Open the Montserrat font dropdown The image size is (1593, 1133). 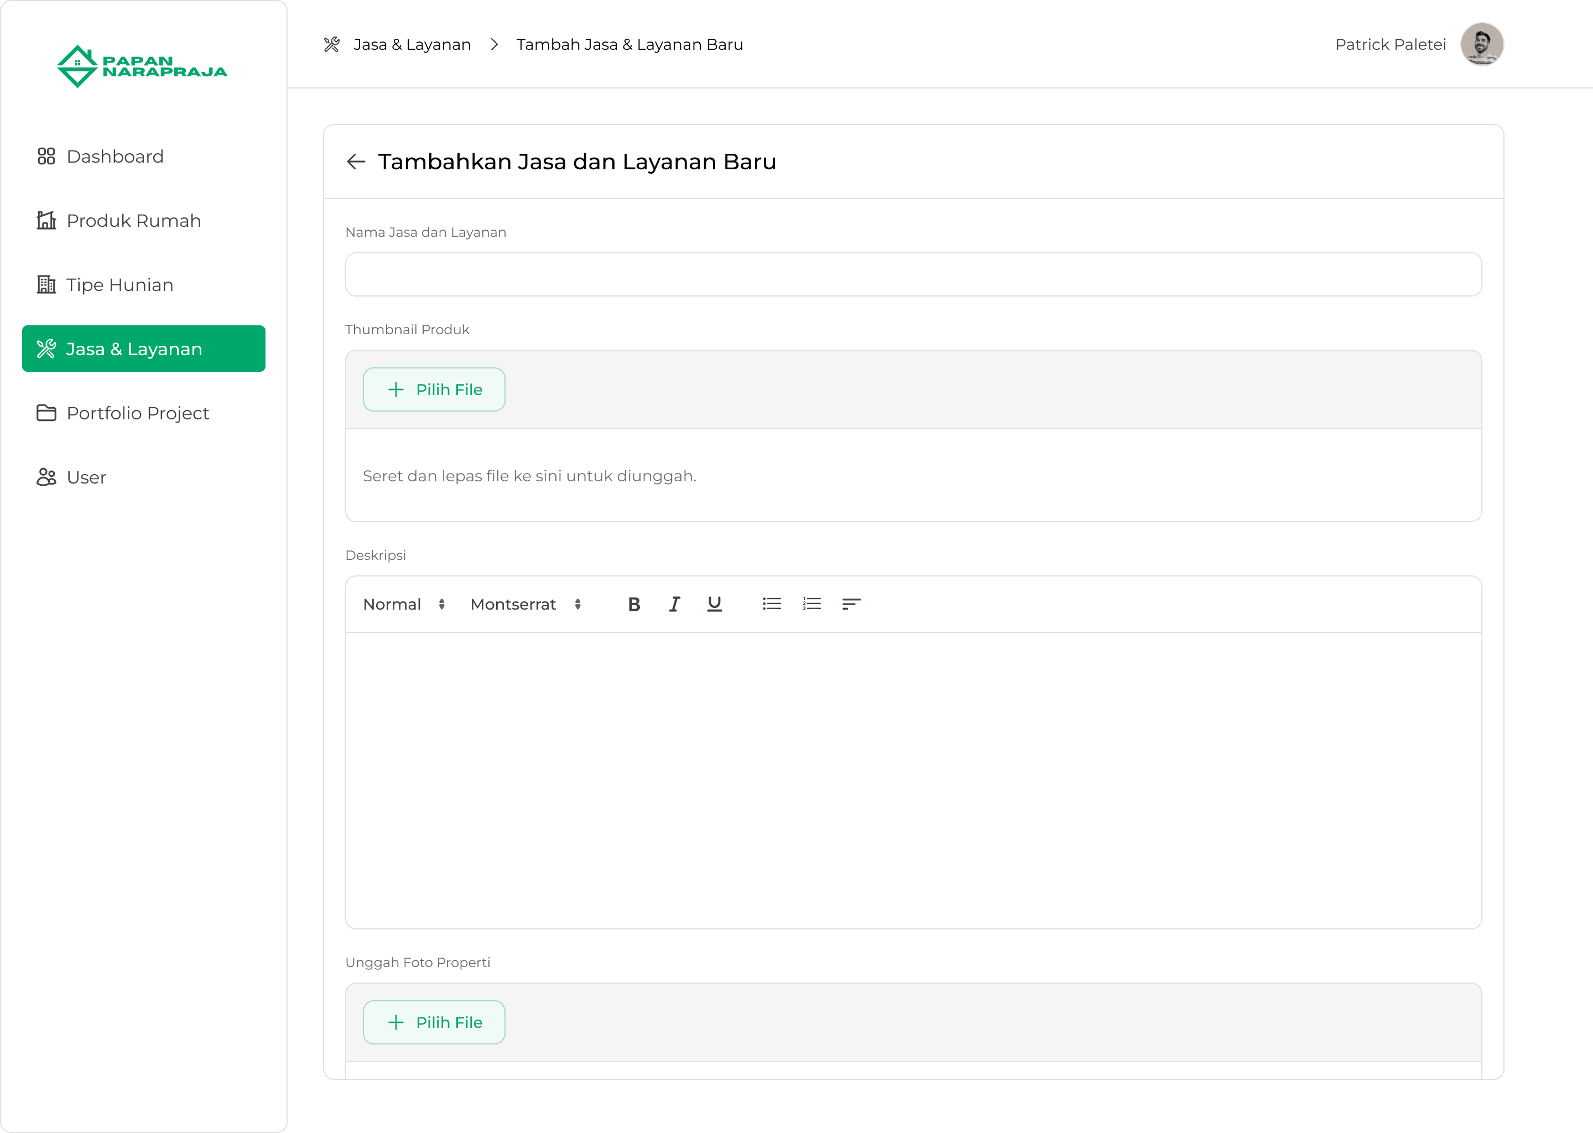coord(525,604)
